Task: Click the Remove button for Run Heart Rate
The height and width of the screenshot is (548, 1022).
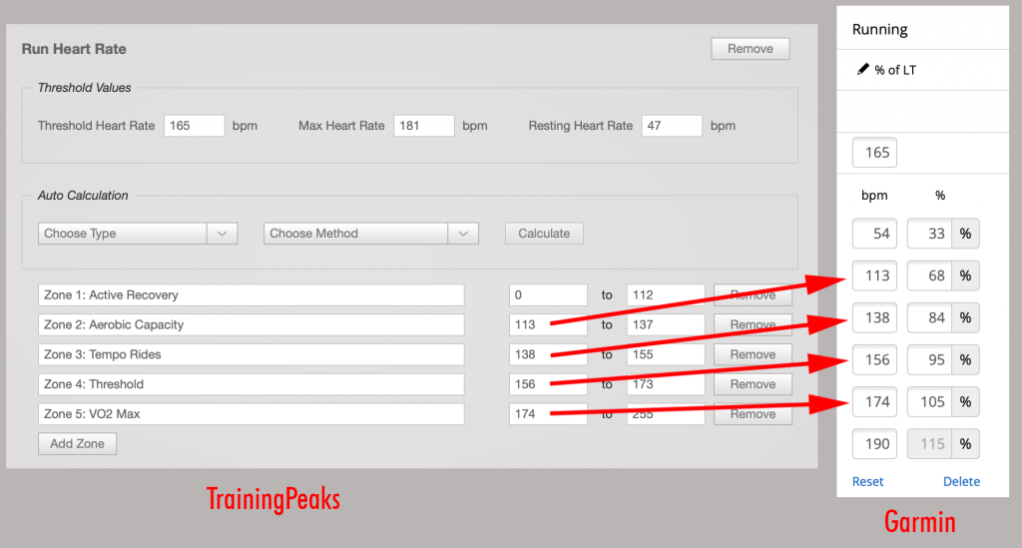Action: (751, 49)
